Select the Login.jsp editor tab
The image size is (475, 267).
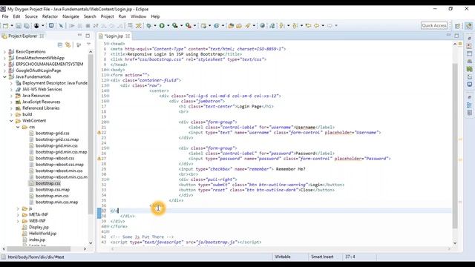(114, 36)
